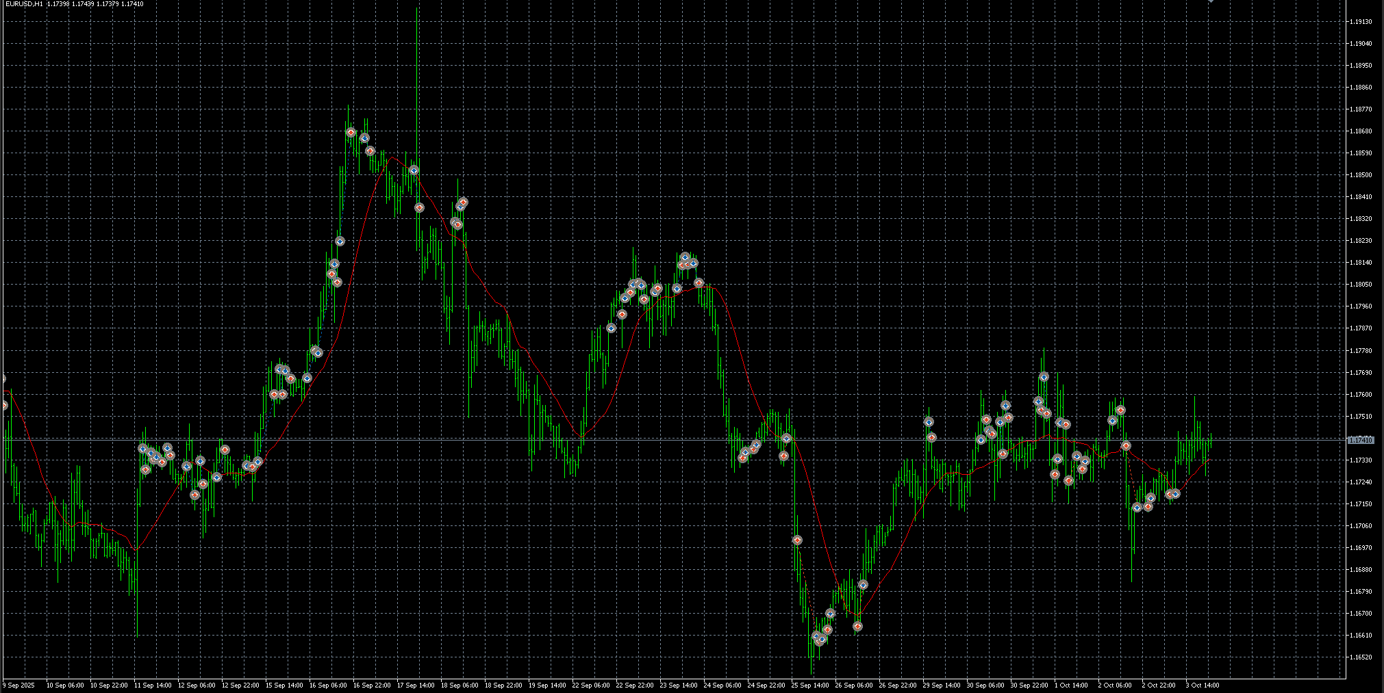
Task: Click price scale label 1.18140
Action: pos(1361,263)
